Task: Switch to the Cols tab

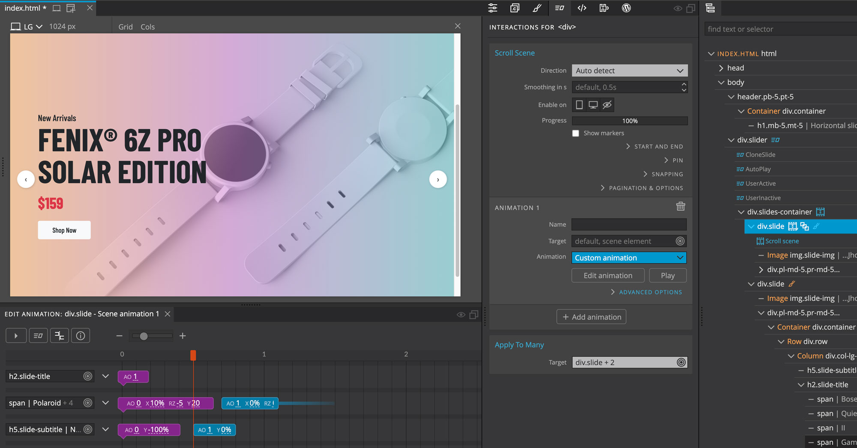Action: 147,27
